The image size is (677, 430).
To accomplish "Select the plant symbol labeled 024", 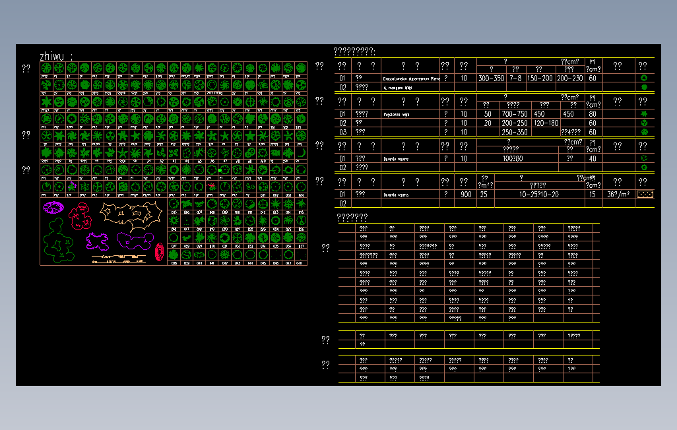I will [275, 221].
